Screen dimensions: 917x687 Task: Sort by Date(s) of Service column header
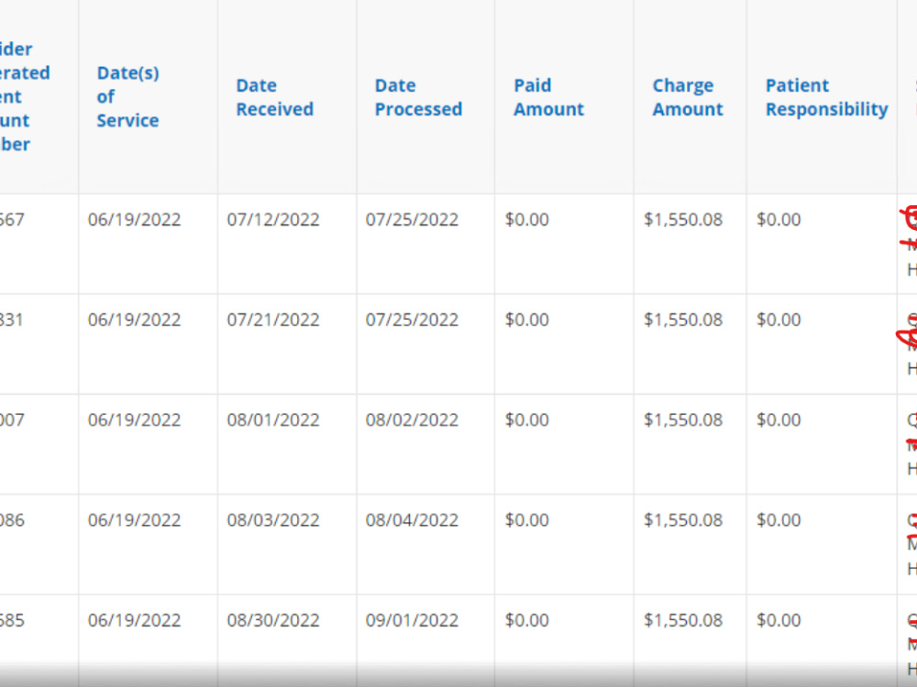click(127, 96)
